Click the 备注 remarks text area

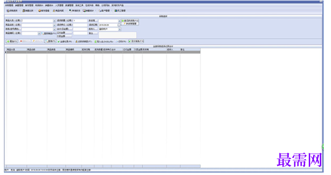tap(118, 35)
